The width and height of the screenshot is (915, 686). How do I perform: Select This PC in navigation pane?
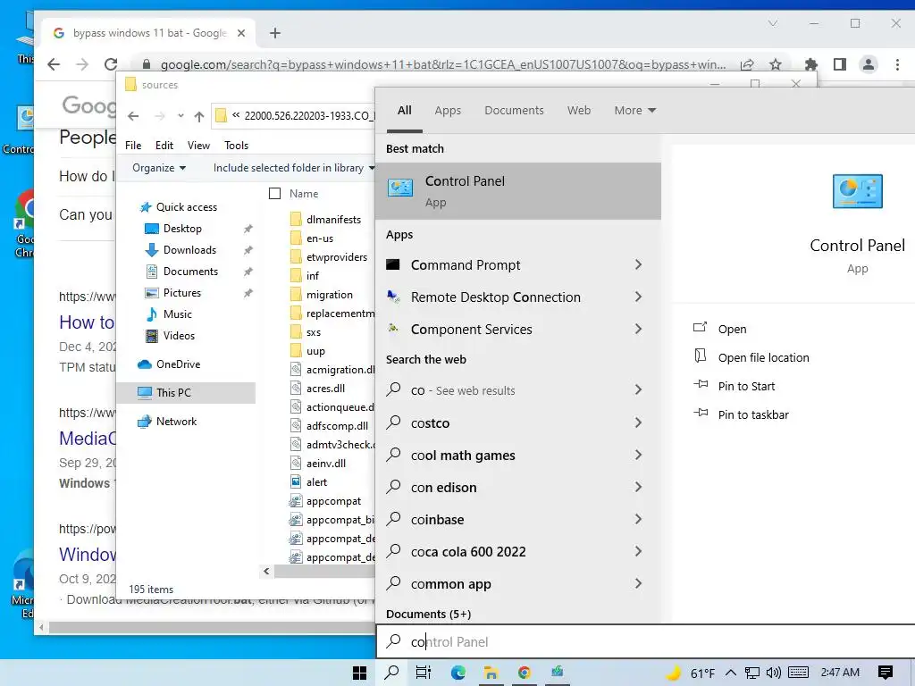173,393
